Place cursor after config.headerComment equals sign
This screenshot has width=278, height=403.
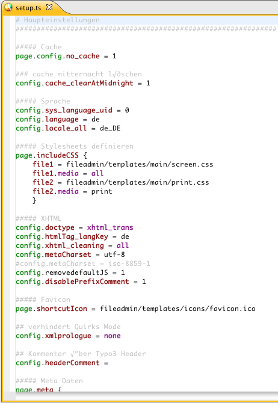[109, 363]
